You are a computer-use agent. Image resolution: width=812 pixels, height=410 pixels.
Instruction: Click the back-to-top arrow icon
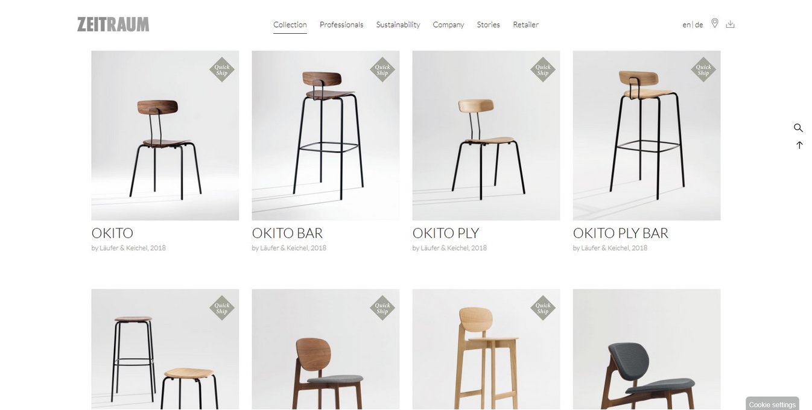click(799, 145)
